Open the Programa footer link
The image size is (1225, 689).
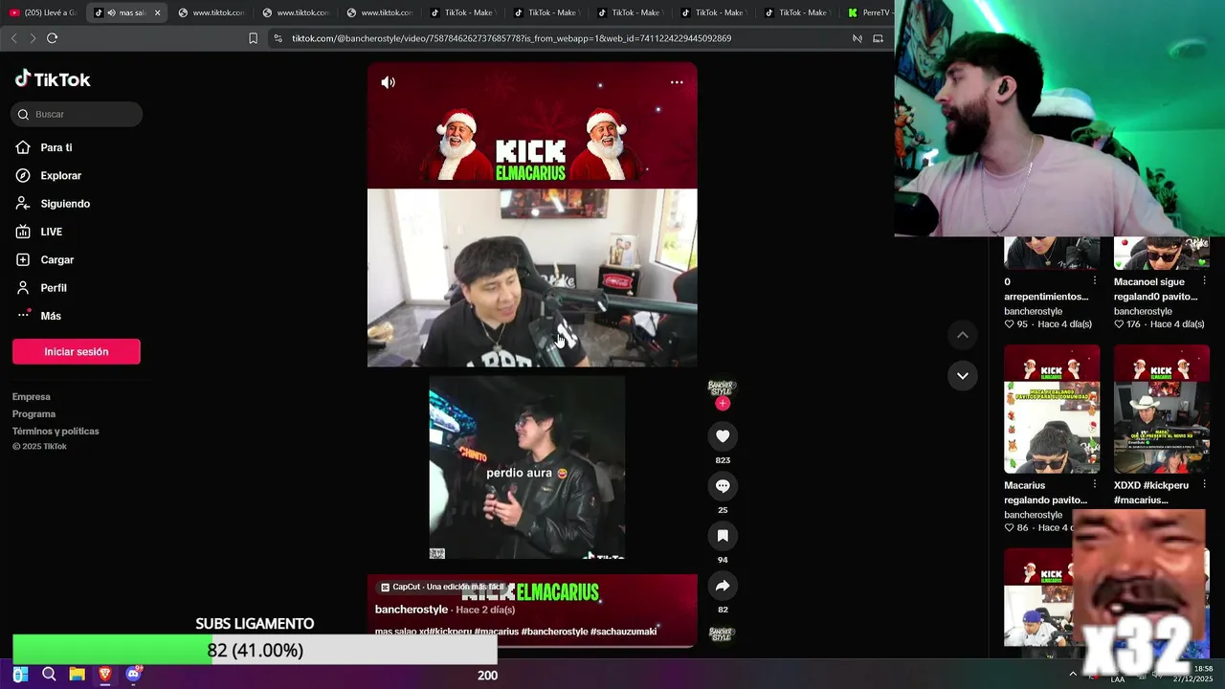click(33, 413)
